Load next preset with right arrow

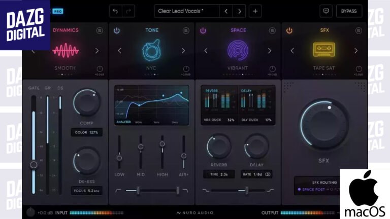coord(240,11)
